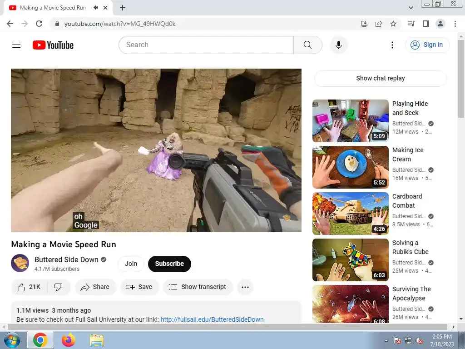Open Buttered Side Down channel avatar
Screen dimensions: 465x349
20,263
